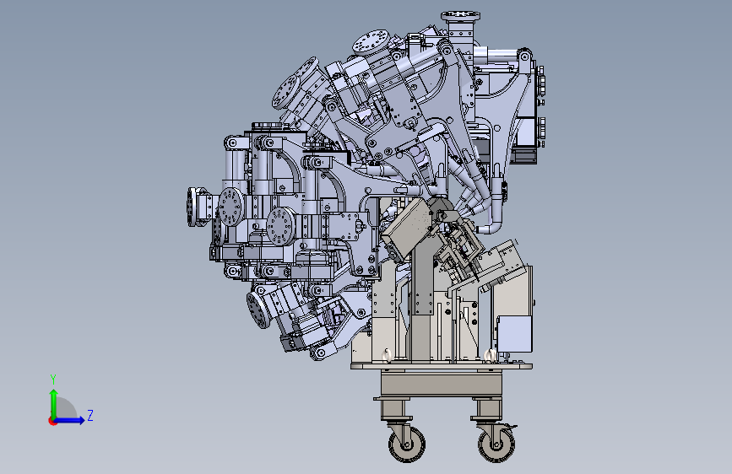Select the light blue box on the cart's right side
Screen dimensions: 732x474
pyautogui.click(x=514, y=334)
